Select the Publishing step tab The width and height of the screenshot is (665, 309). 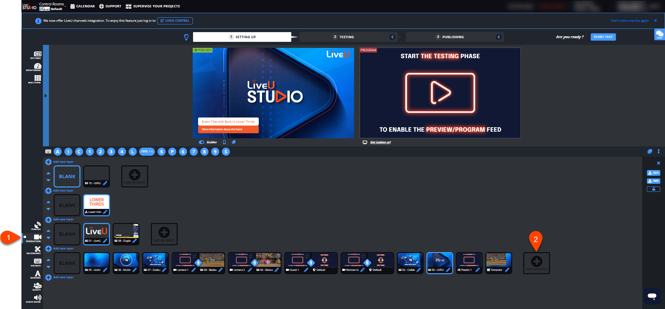coord(455,37)
